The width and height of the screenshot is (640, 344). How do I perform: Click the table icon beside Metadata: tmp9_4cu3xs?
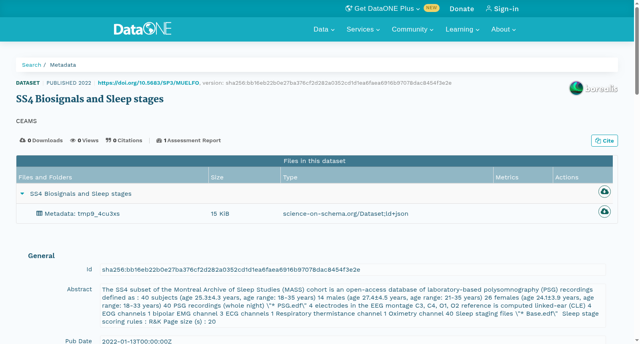click(39, 213)
